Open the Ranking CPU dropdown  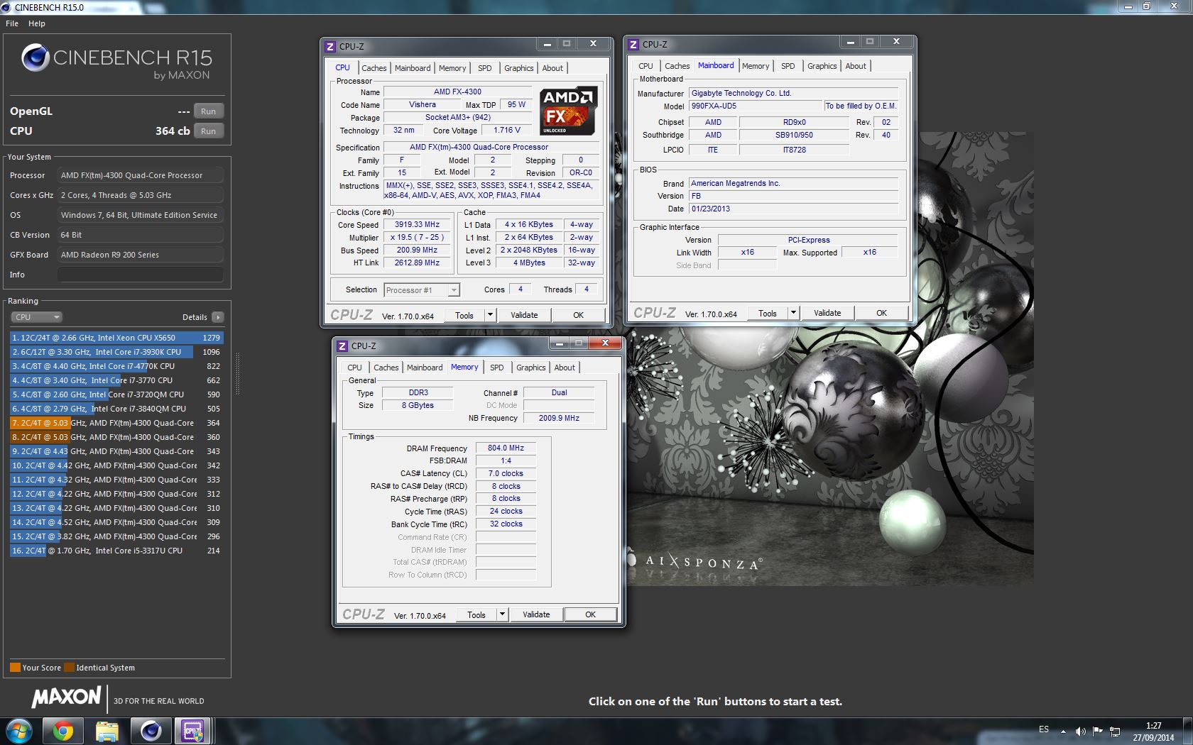coord(36,317)
